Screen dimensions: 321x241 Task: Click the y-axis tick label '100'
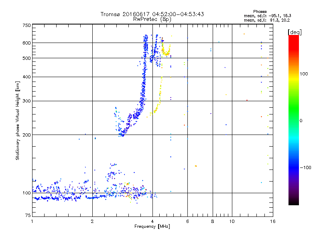(x=27, y=193)
